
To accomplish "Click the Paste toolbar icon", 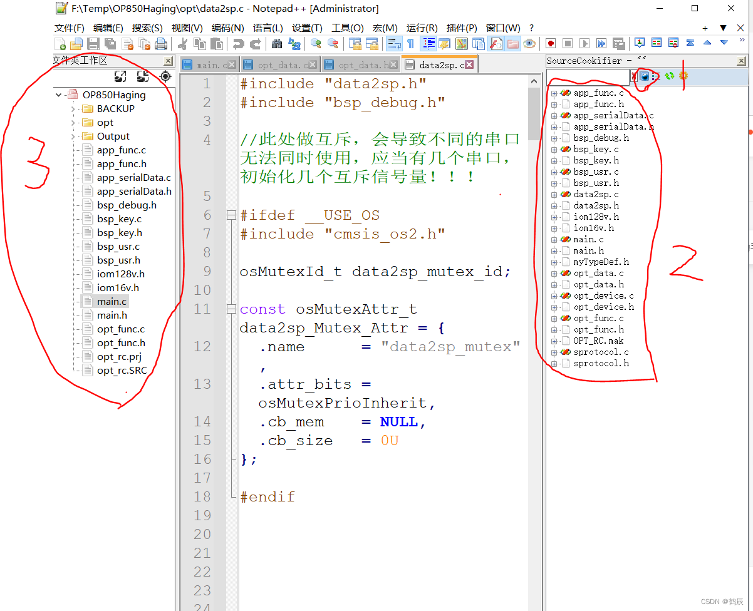I will click(x=217, y=44).
